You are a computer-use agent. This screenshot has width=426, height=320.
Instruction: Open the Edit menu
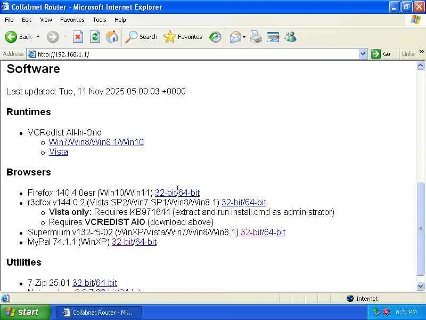[x=27, y=20]
